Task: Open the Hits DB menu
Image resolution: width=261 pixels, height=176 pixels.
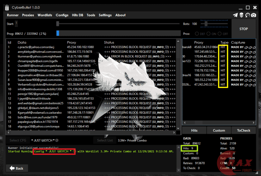Action: [77, 15]
